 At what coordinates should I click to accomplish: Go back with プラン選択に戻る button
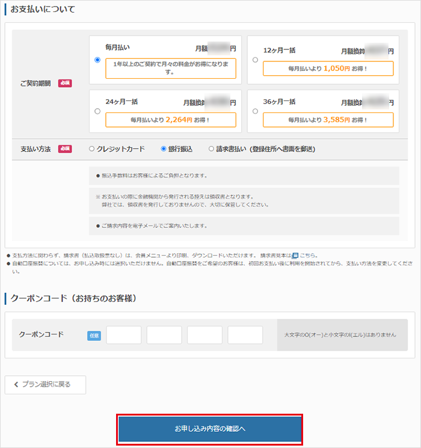click(x=45, y=384)
